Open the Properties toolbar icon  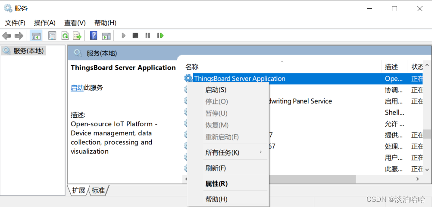click(52, 36)
